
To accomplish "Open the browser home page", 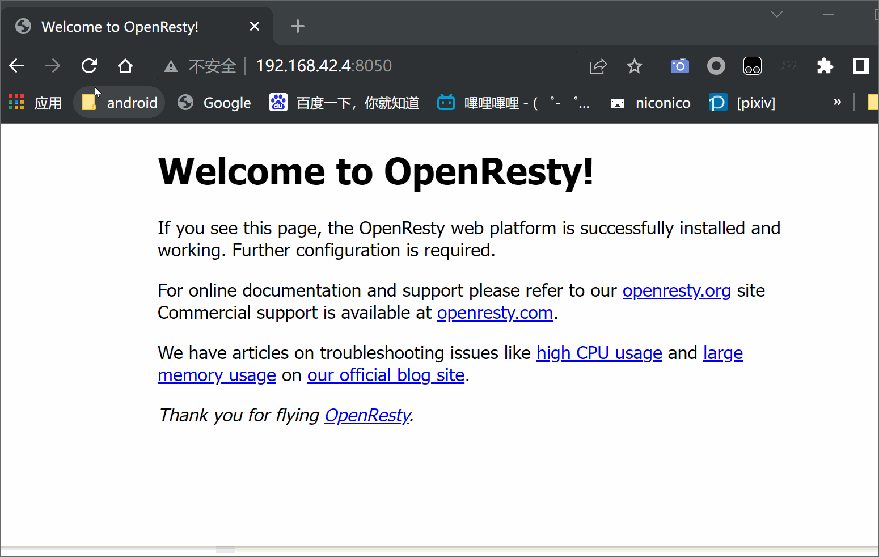I will click(125, 66).
